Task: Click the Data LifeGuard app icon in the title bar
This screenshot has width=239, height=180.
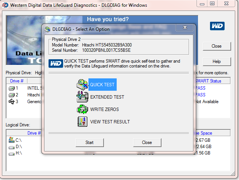Action: (x=5, y=5)
